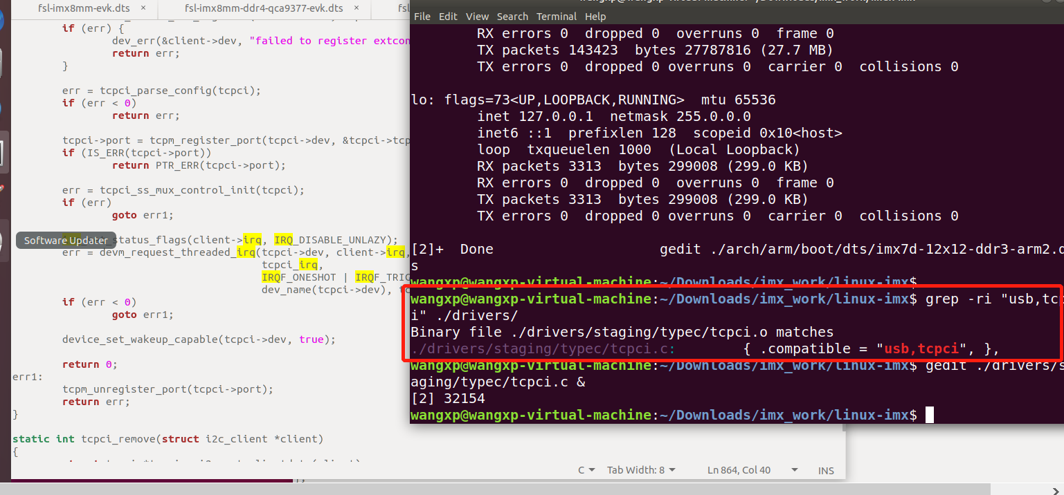The image size is (1064, 495).
Task: Click the "tcpci_irq," argument line in gedit
Action: pyautogui.click(x=292, y=265)
